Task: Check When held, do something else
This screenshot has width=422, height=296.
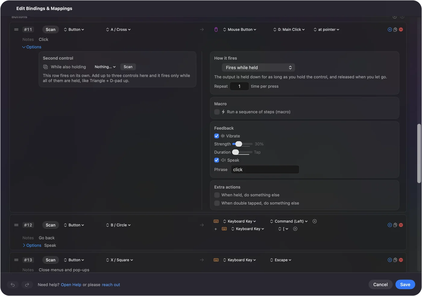Action: coord(217,195)
